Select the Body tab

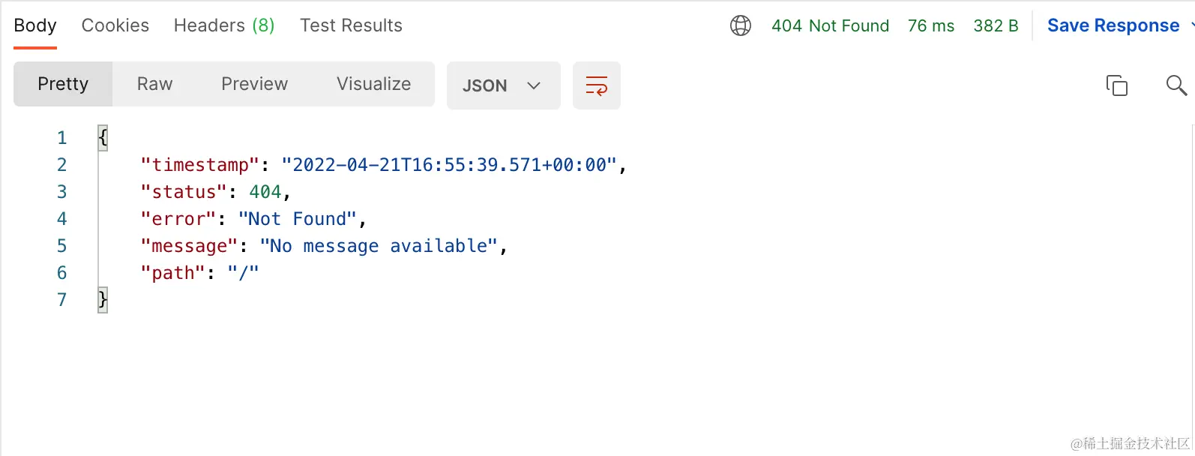point(35,25)
